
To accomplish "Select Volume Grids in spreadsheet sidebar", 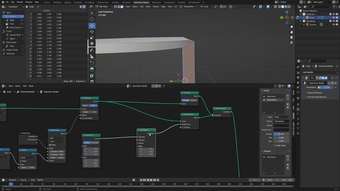I will (13, 50).
